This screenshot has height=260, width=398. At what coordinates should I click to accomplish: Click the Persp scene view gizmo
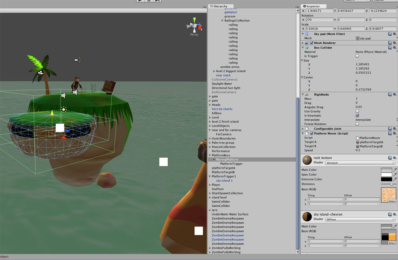tap(194, 26)
